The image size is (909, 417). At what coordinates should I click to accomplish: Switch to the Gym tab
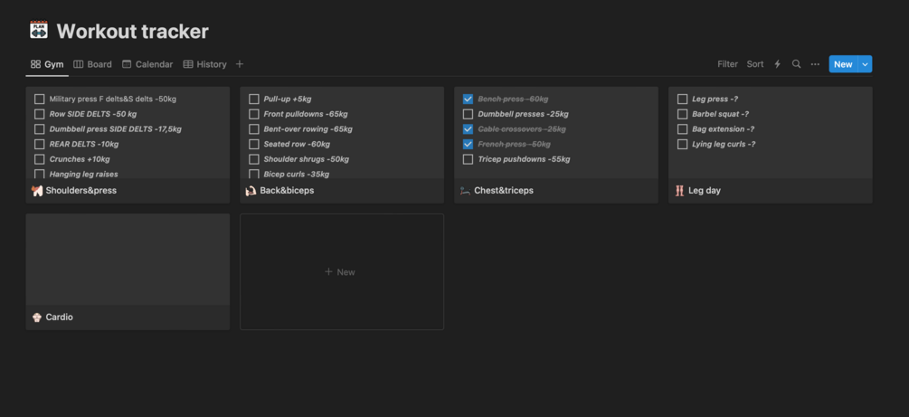point(47,64)
